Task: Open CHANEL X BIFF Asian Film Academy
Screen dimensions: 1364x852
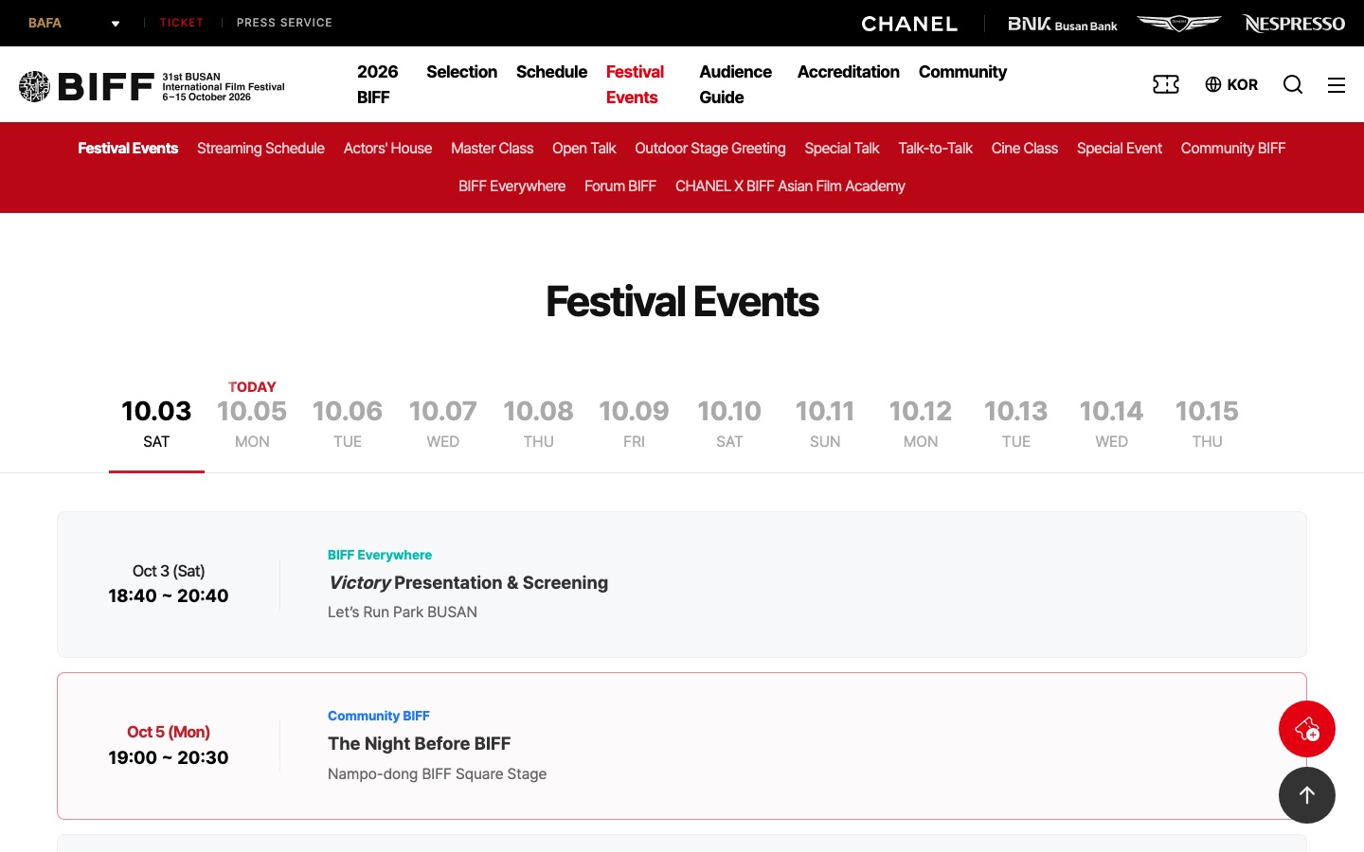Action: 790,186
